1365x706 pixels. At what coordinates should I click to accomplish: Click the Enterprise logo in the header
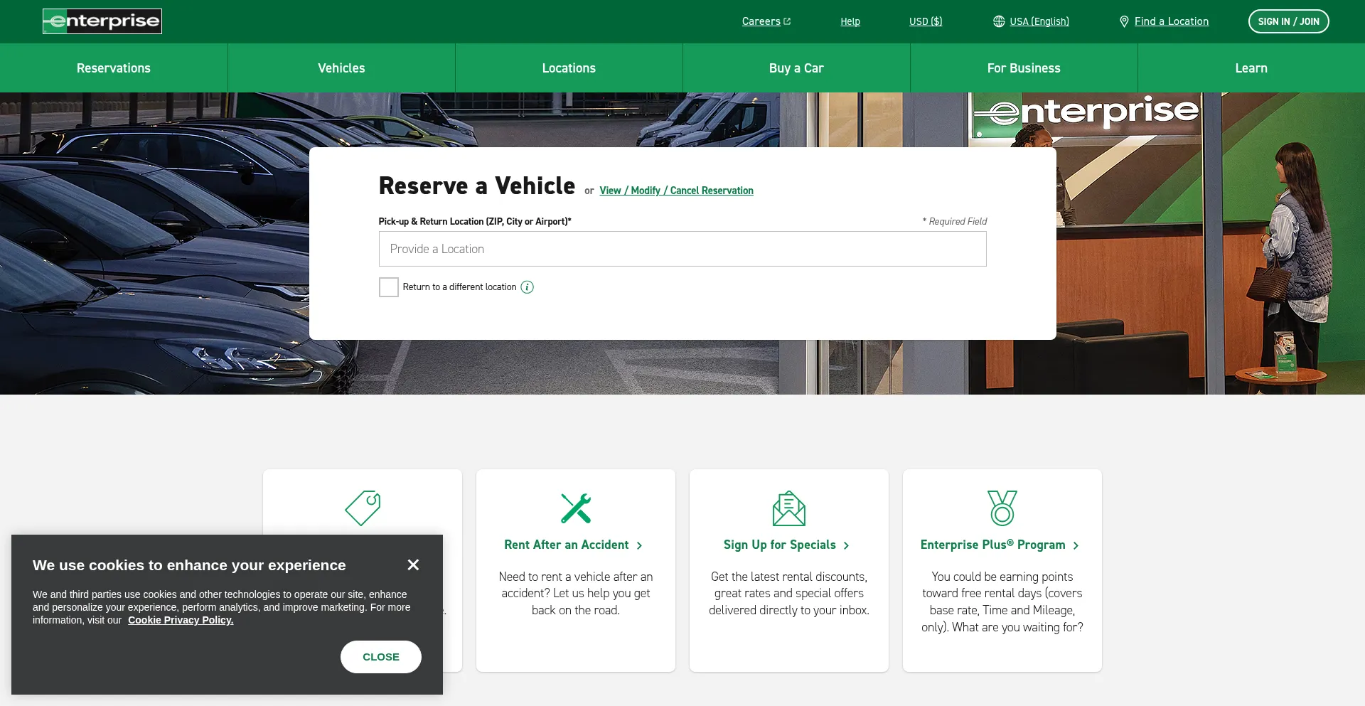[102, 21]
